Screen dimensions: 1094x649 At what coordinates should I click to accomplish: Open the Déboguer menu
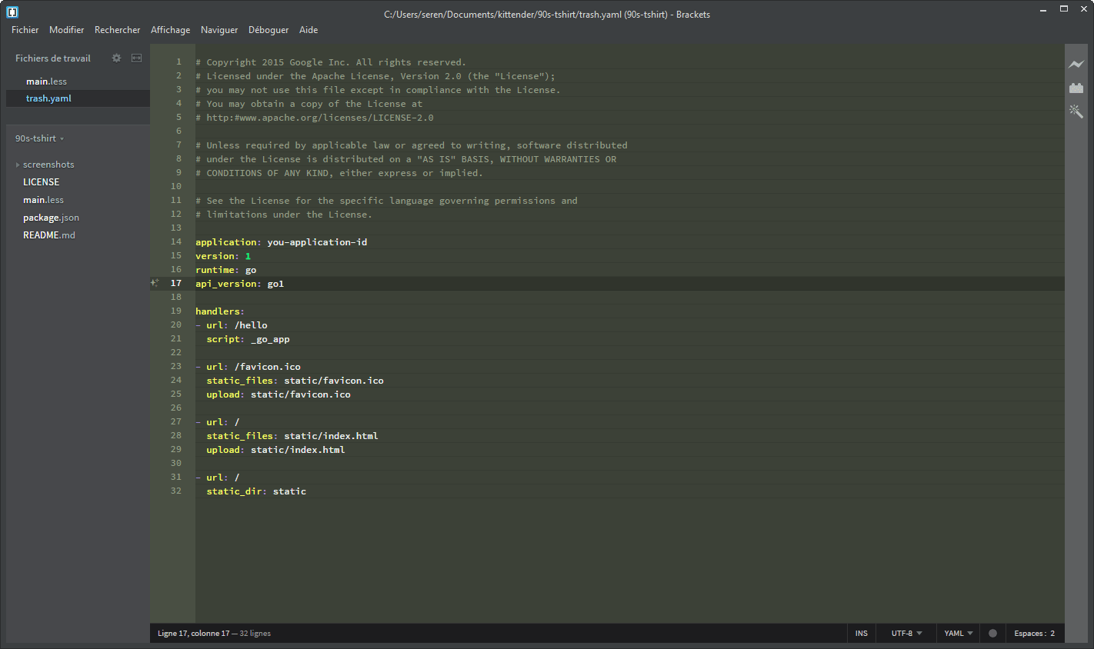[x=268, y=30]
